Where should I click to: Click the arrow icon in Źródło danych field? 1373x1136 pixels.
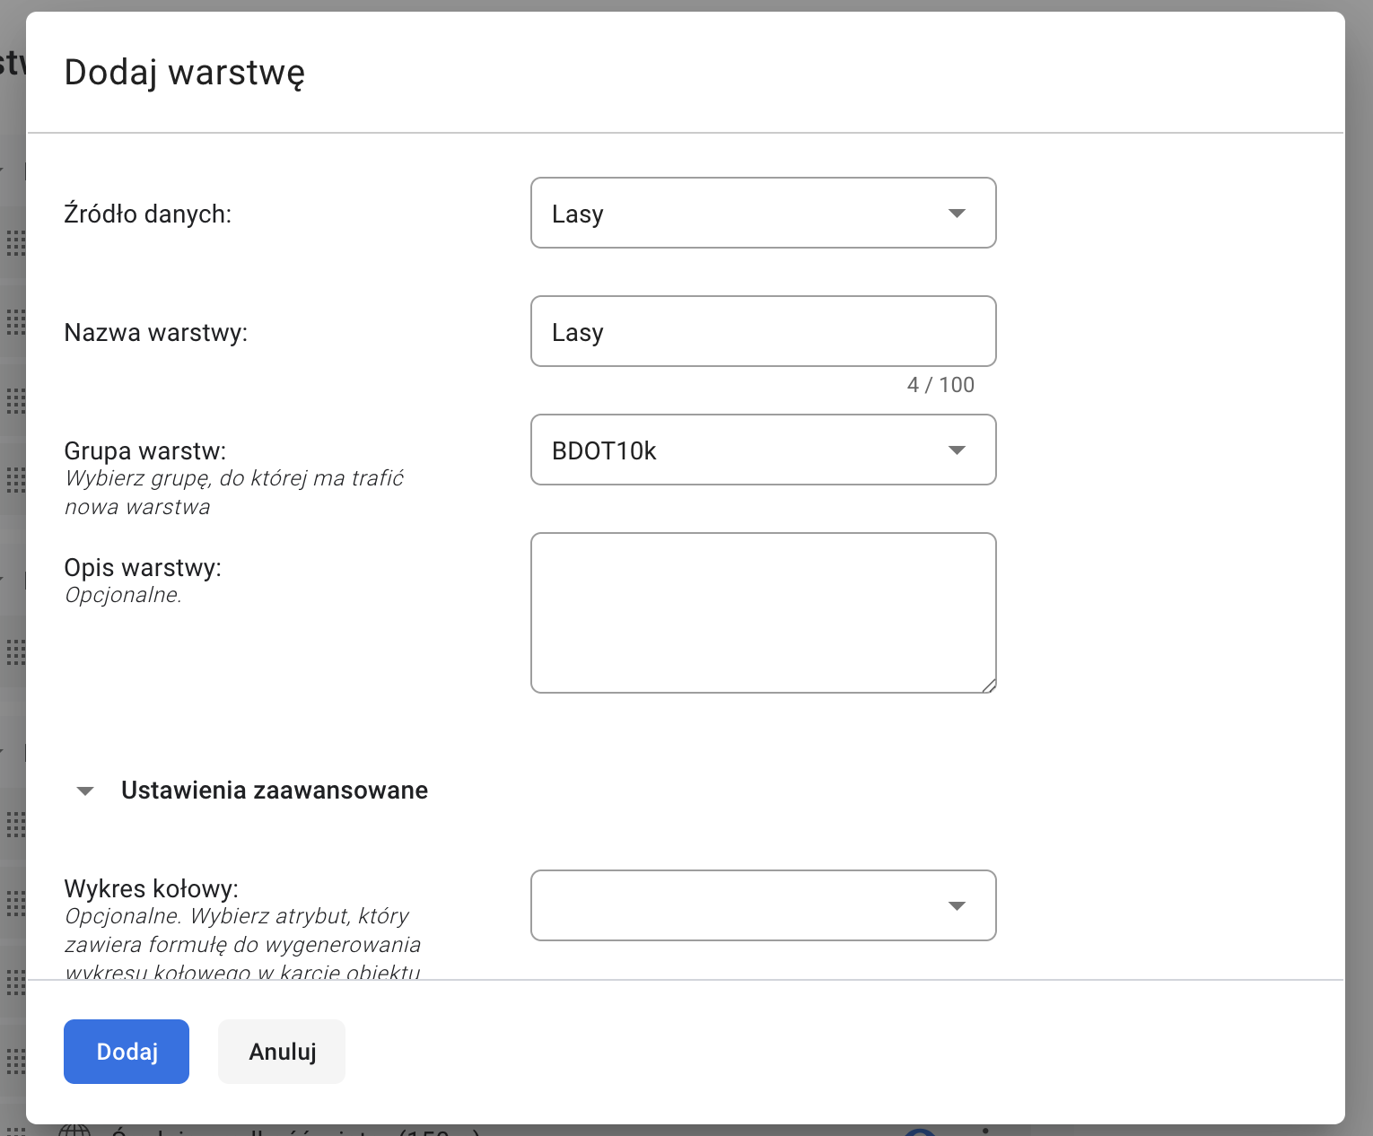click(957, 214)
